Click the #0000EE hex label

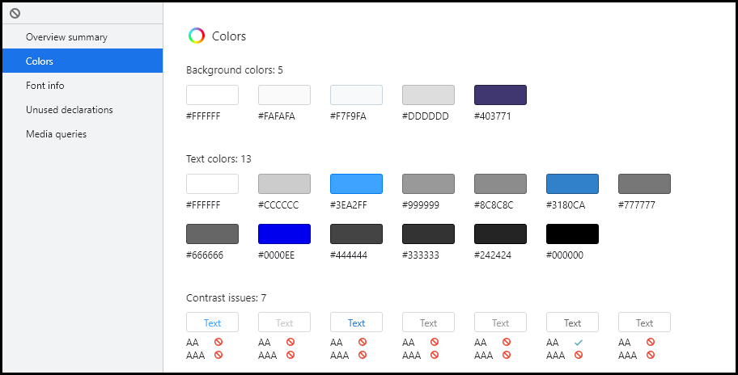point(276,255)
